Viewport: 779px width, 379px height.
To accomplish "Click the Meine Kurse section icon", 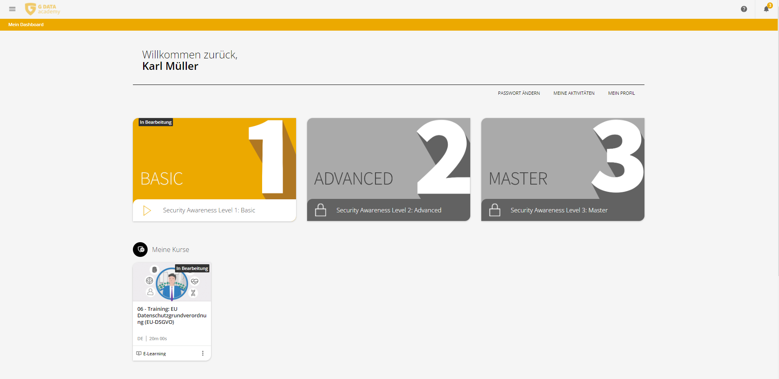I will pos(140,250).
